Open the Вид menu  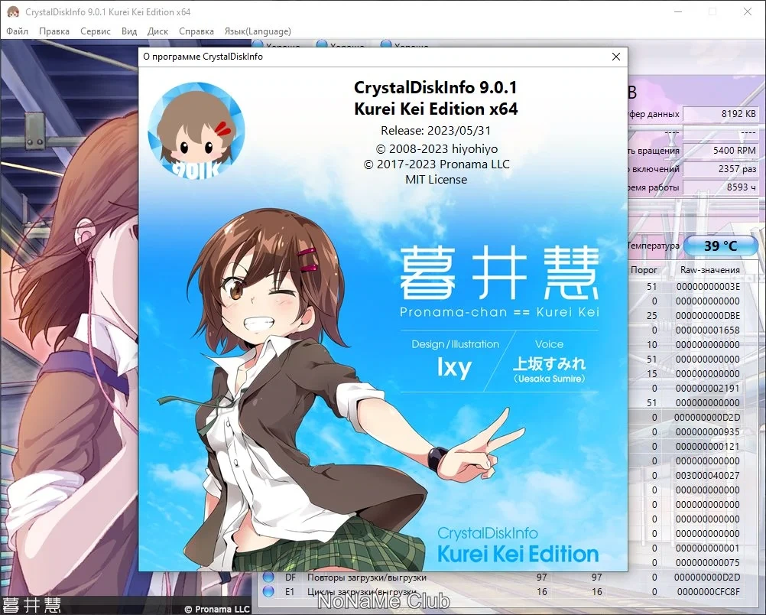coord(129,31)
